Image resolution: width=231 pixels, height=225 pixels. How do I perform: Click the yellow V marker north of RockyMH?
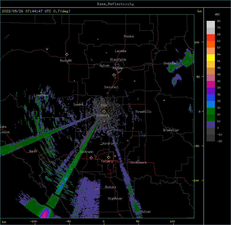[47, 49]
